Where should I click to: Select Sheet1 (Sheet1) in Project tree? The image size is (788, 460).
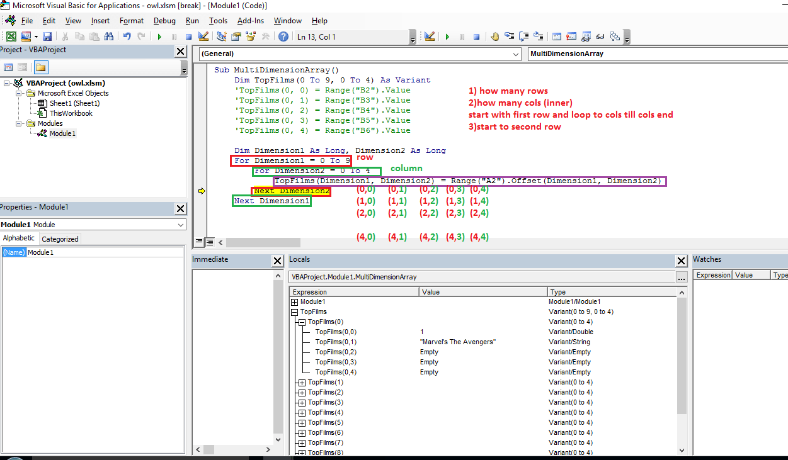(74, 103)
